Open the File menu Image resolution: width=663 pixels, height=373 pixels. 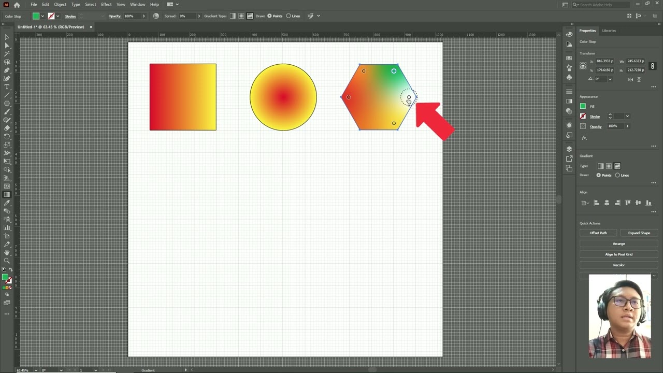pyautogui.click(x=34, y=5)
